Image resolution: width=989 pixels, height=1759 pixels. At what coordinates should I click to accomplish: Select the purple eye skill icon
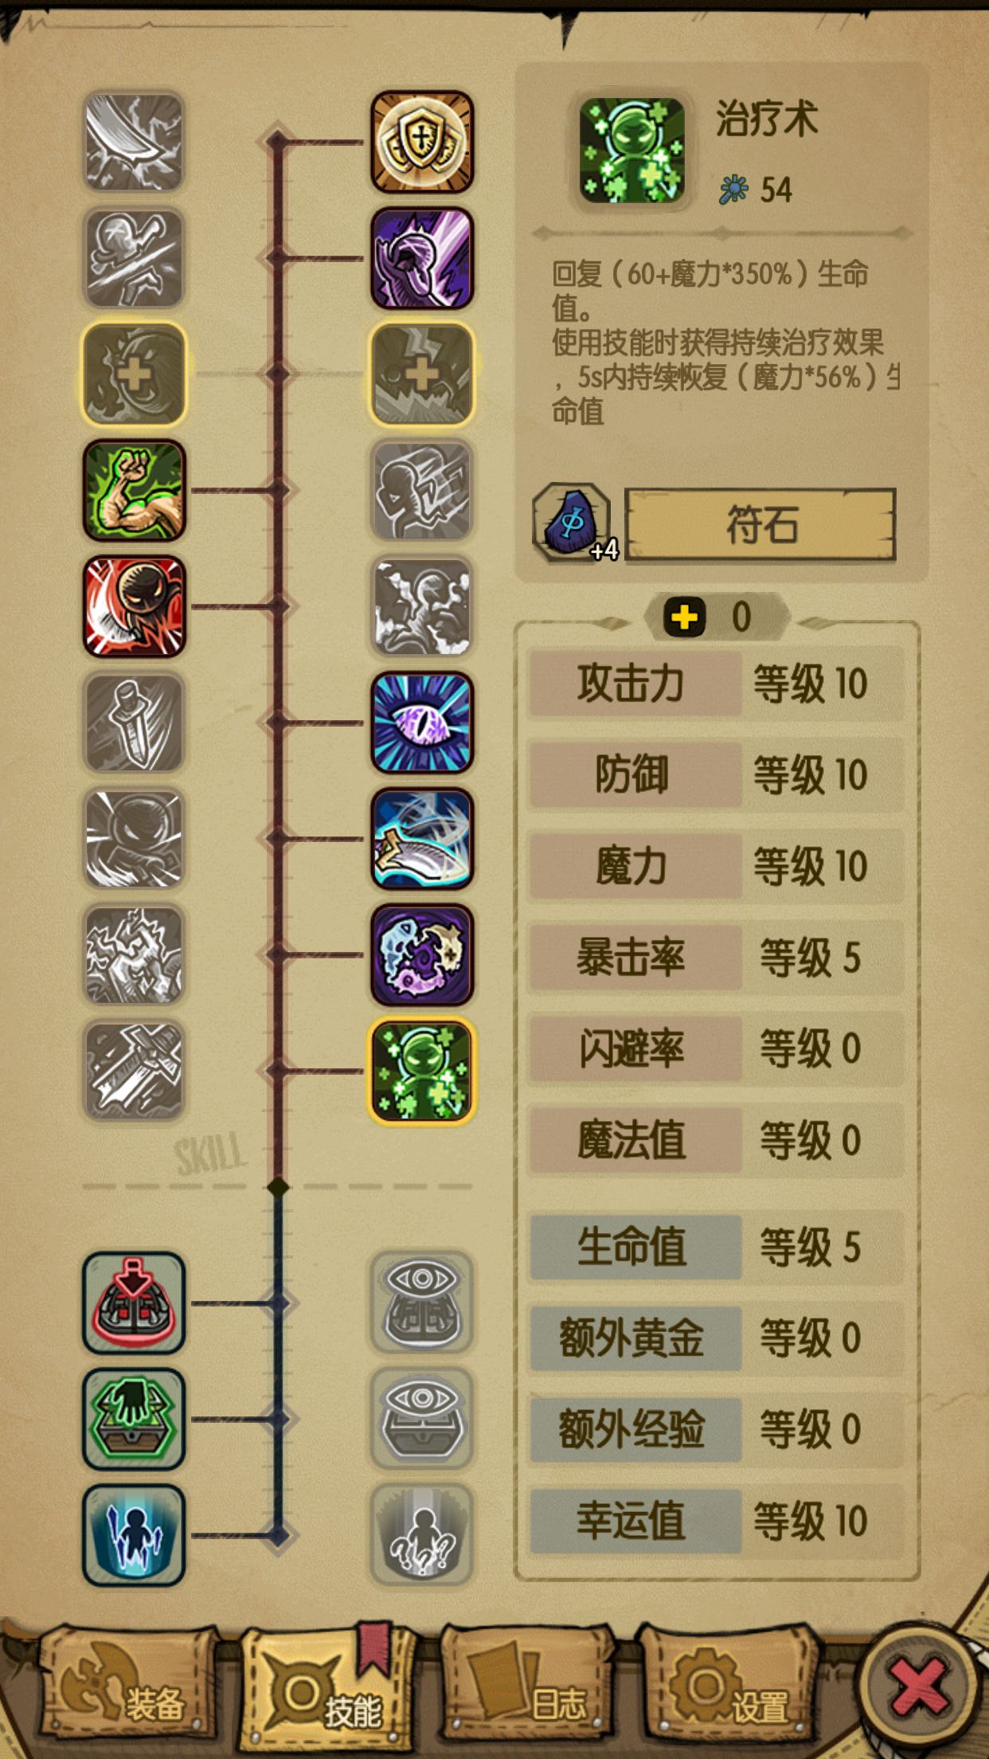(422, 723)
